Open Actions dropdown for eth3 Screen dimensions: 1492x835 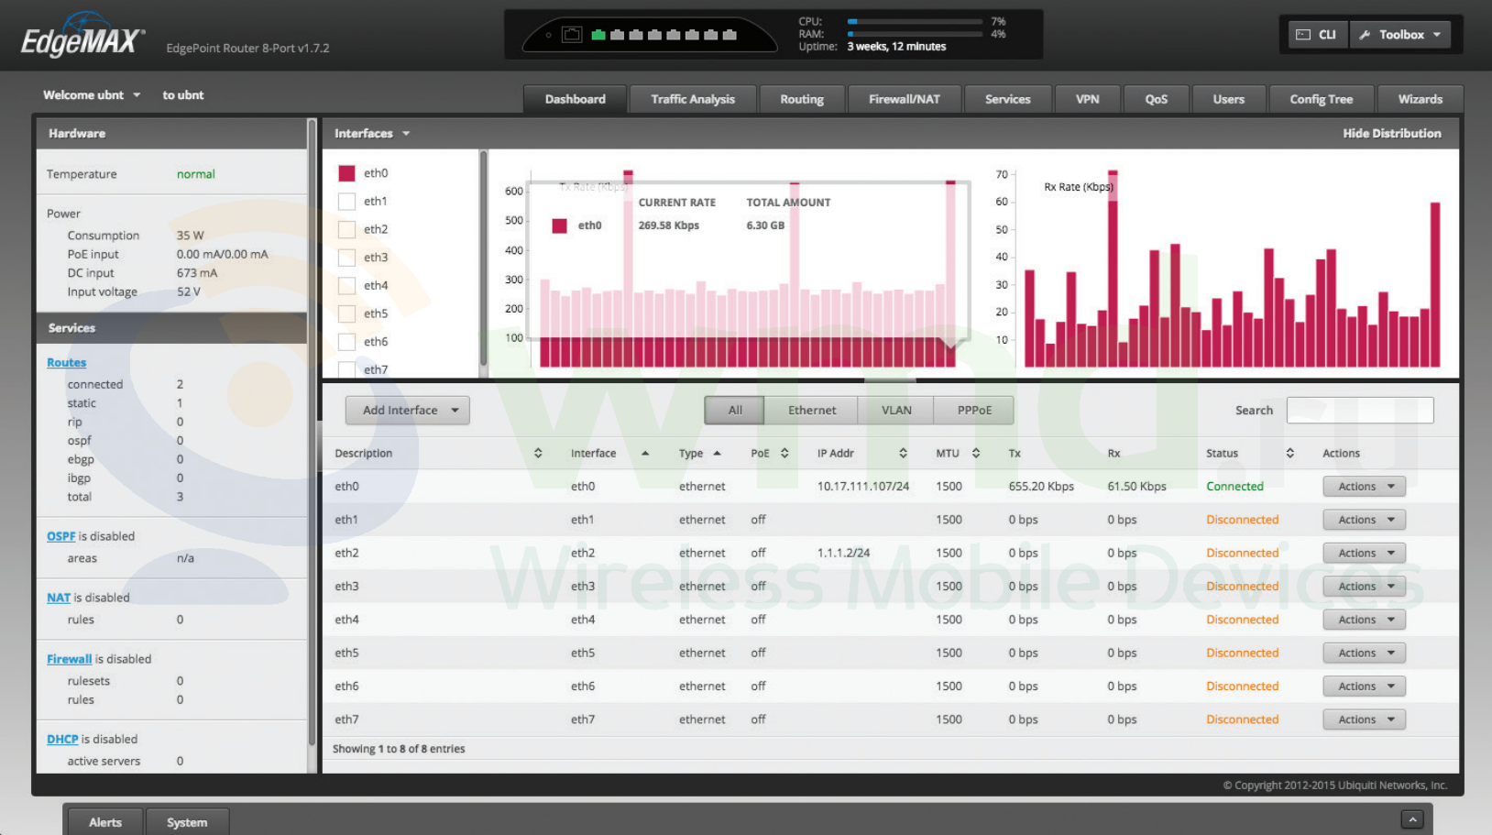(1365, 587)
